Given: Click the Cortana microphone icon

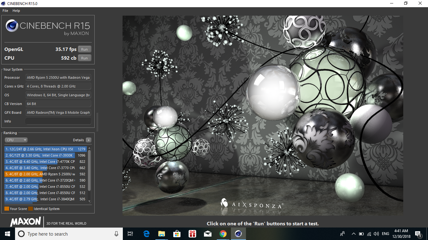Looking at the screenshot, I should pyautogui.click(x=116, y=234).
